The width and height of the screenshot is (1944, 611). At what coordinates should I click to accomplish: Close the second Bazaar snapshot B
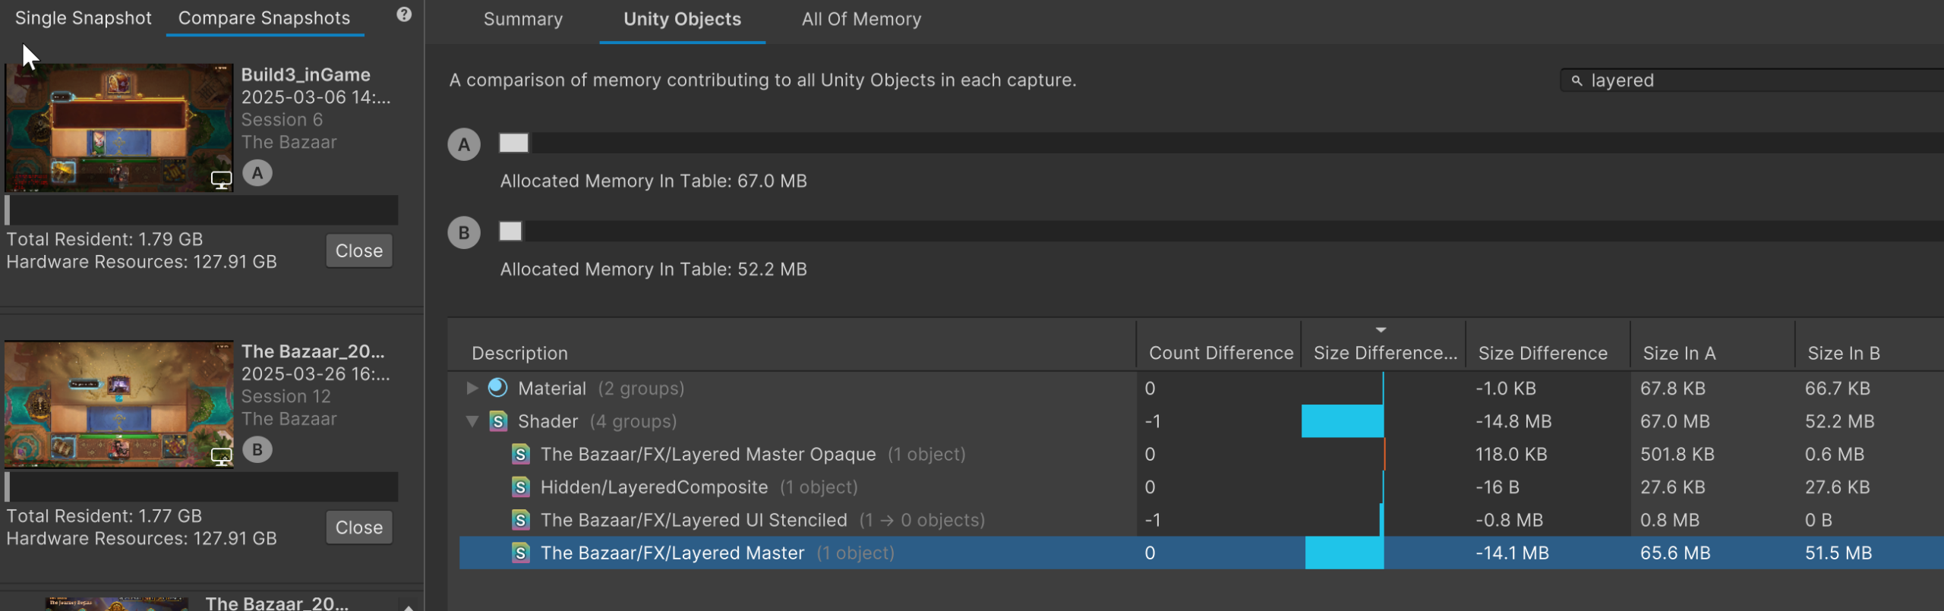[x=358, y=528]
